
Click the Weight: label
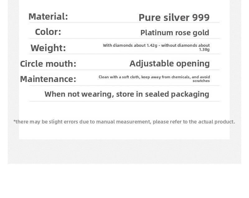(48, 48)
